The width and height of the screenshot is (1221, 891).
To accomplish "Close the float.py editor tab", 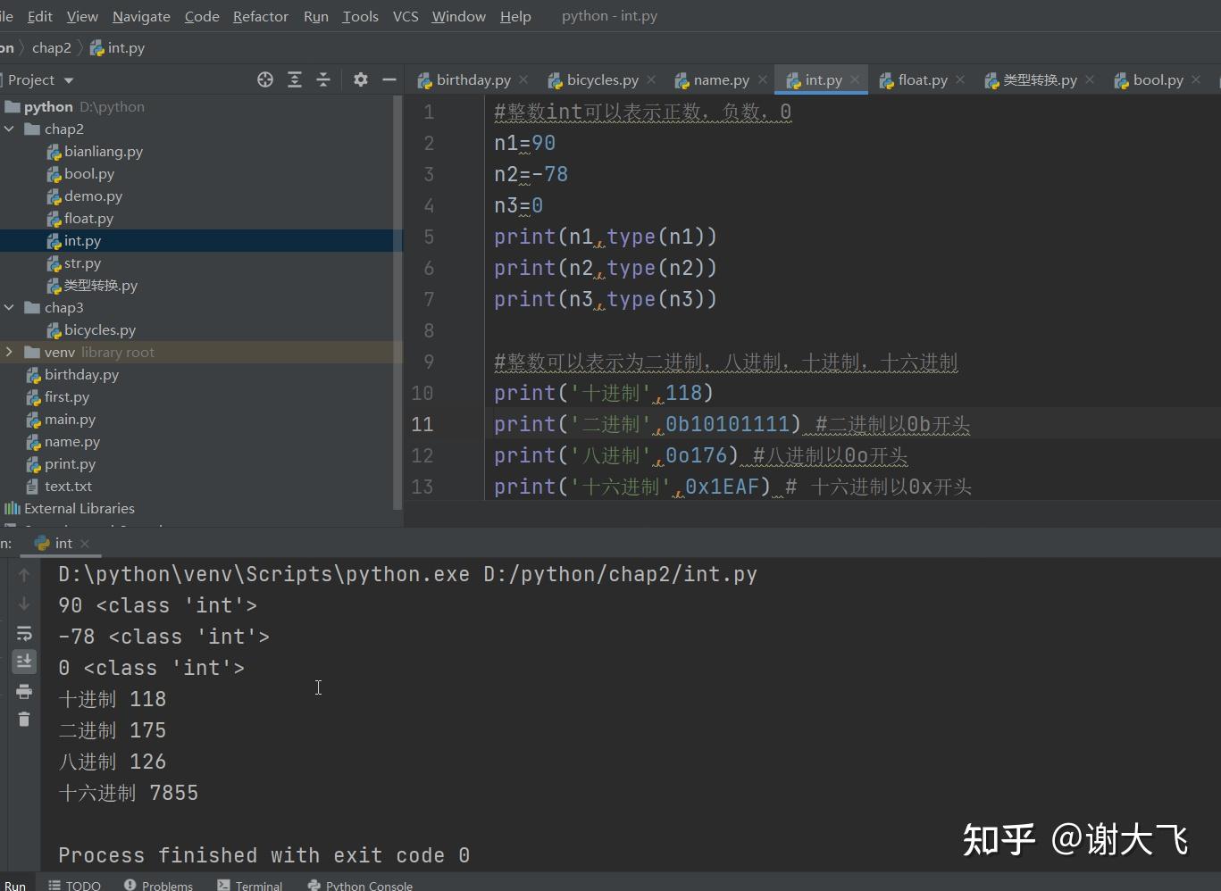I will 960,79.
